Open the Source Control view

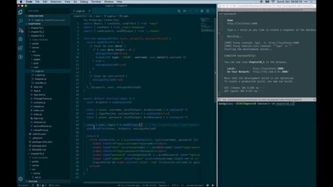point(20,30)
